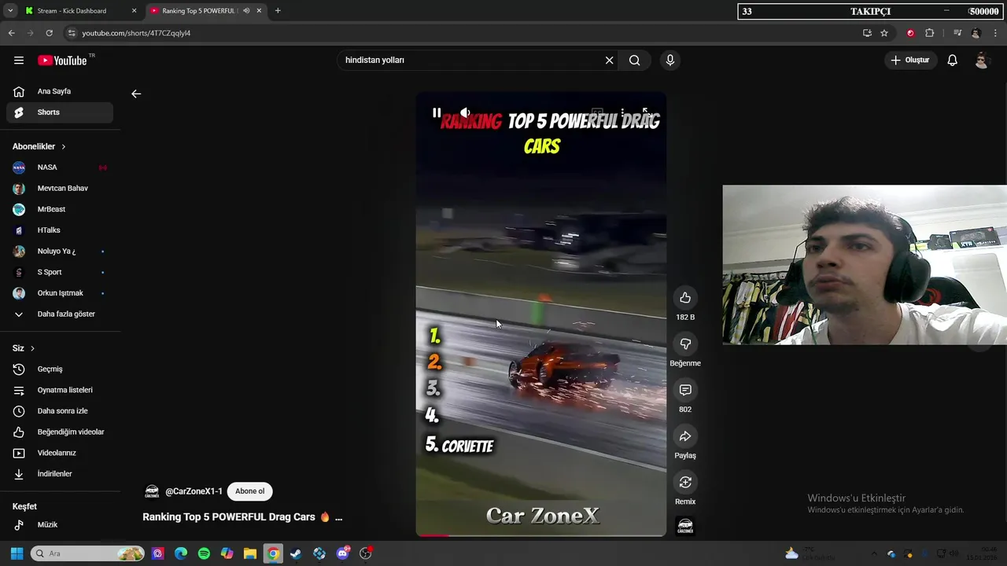Open Geçmiş history
Screen dimensions: 1007x566
coord(60,369)
